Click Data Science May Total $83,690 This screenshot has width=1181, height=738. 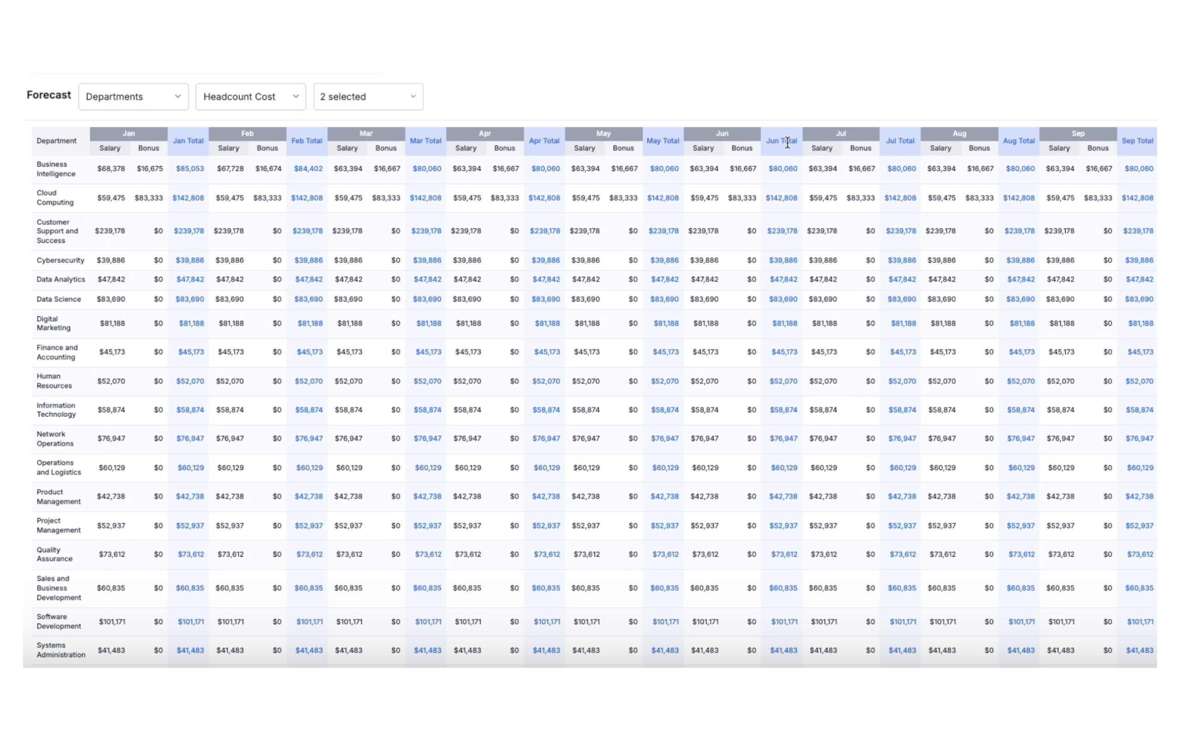click(x=664, y=299)
